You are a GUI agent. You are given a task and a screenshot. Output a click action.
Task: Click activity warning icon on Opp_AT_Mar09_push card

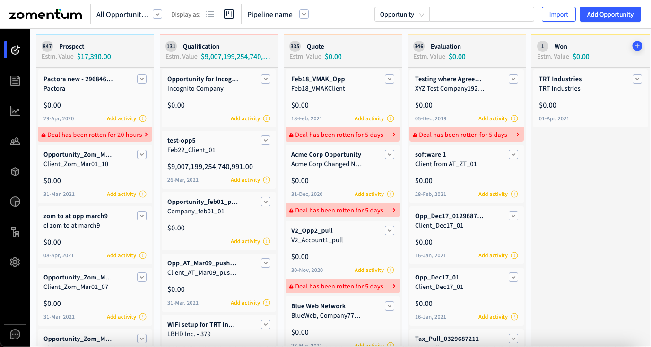267,303
